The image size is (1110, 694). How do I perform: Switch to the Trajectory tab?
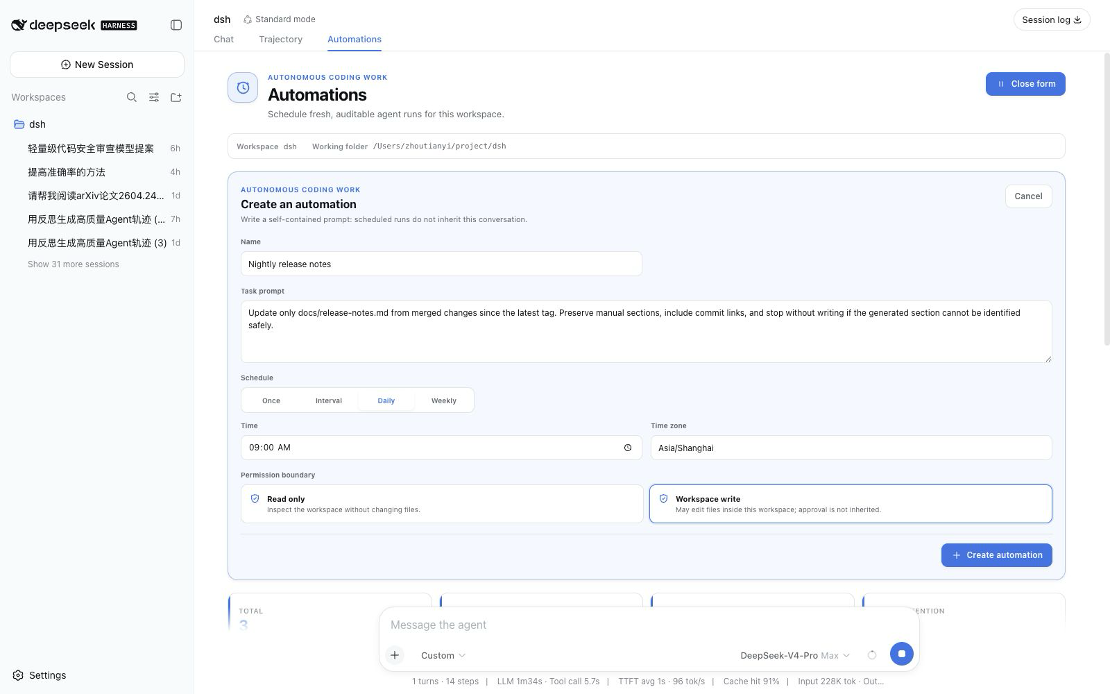[281, 40]
